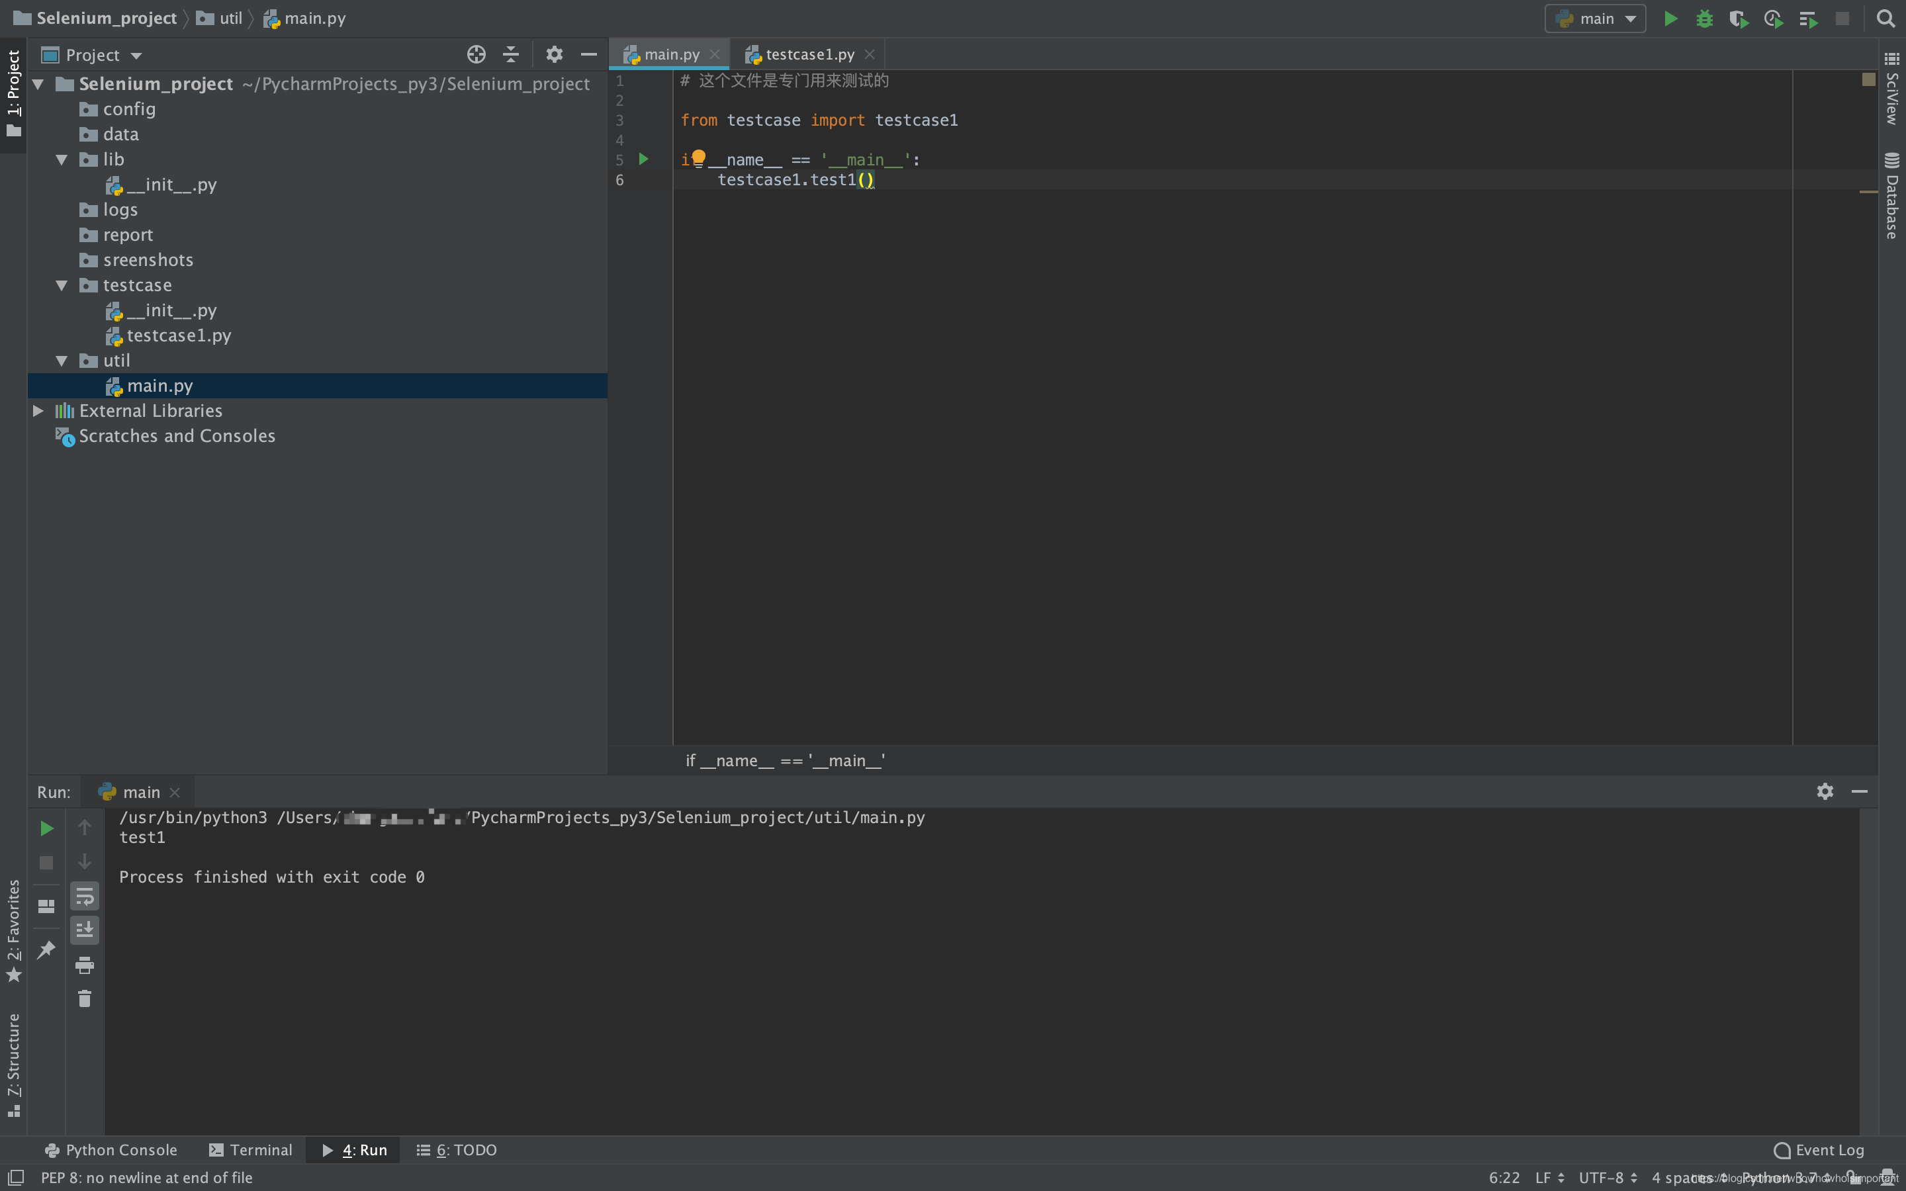Click the intention lightbulb on line 5
The height and width of the screenshot is (1191, 1906).
699,157
